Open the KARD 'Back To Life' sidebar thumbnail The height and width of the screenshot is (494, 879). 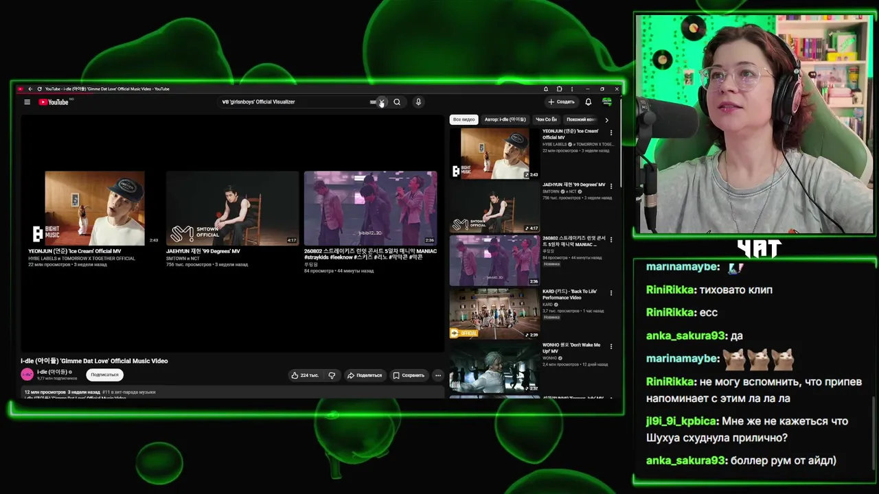(494, 314)
